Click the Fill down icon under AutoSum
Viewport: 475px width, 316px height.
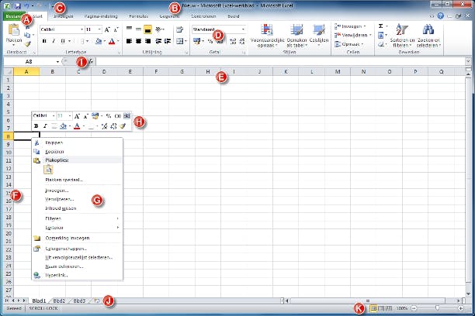point(381,36)
